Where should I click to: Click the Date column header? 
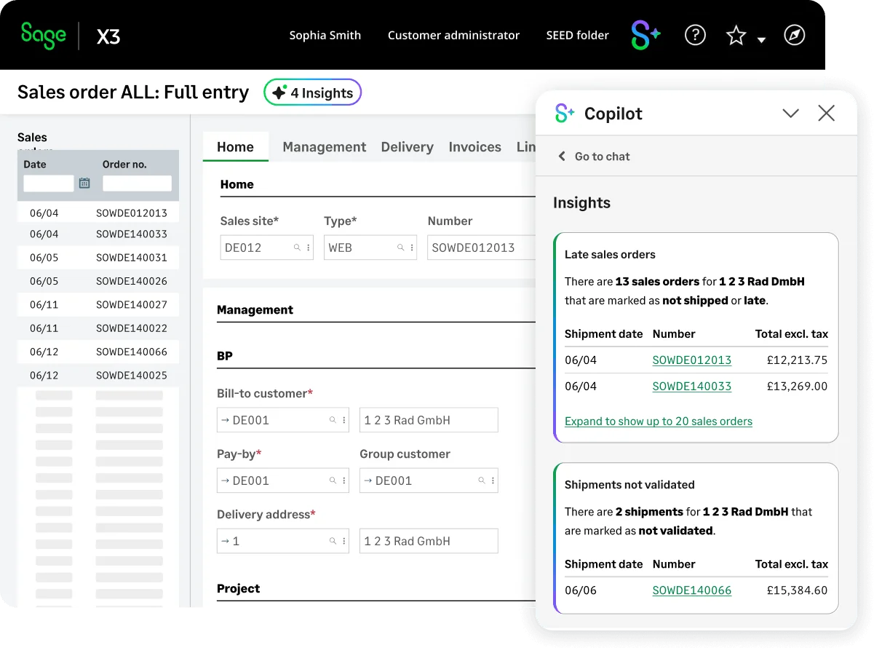(x=35, y=164)
